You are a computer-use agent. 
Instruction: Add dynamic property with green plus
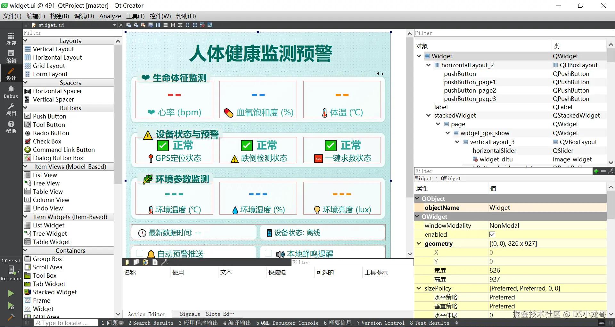tap(596, 171)
